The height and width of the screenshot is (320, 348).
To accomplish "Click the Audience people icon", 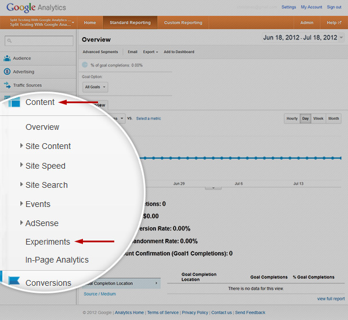I will 7,59.
